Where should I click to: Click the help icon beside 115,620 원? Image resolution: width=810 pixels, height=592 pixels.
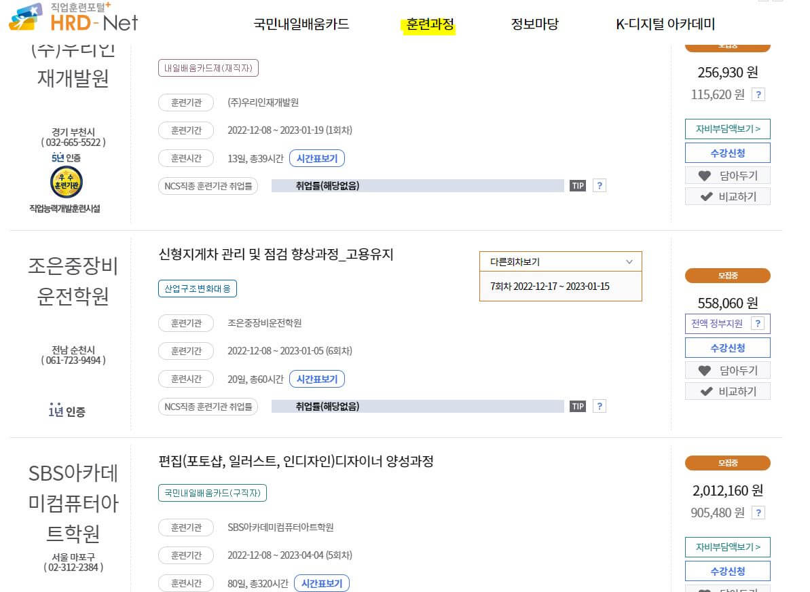tap(758, 94)
